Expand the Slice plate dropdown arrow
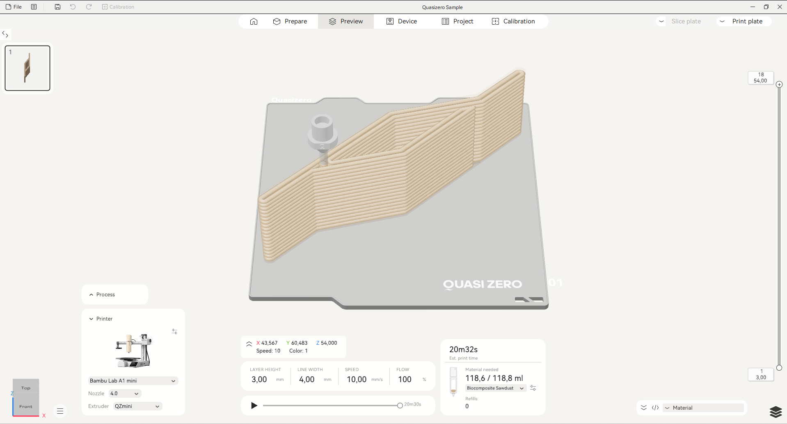787x424 pixels. (661, 21)
